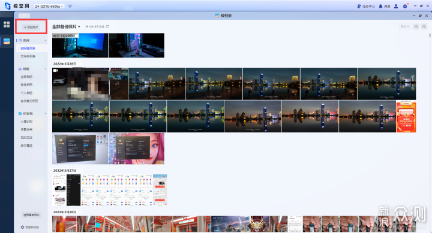The image size is (432, 233).
Task: Go back with the left navigation arrow
Action: (21, 16)
